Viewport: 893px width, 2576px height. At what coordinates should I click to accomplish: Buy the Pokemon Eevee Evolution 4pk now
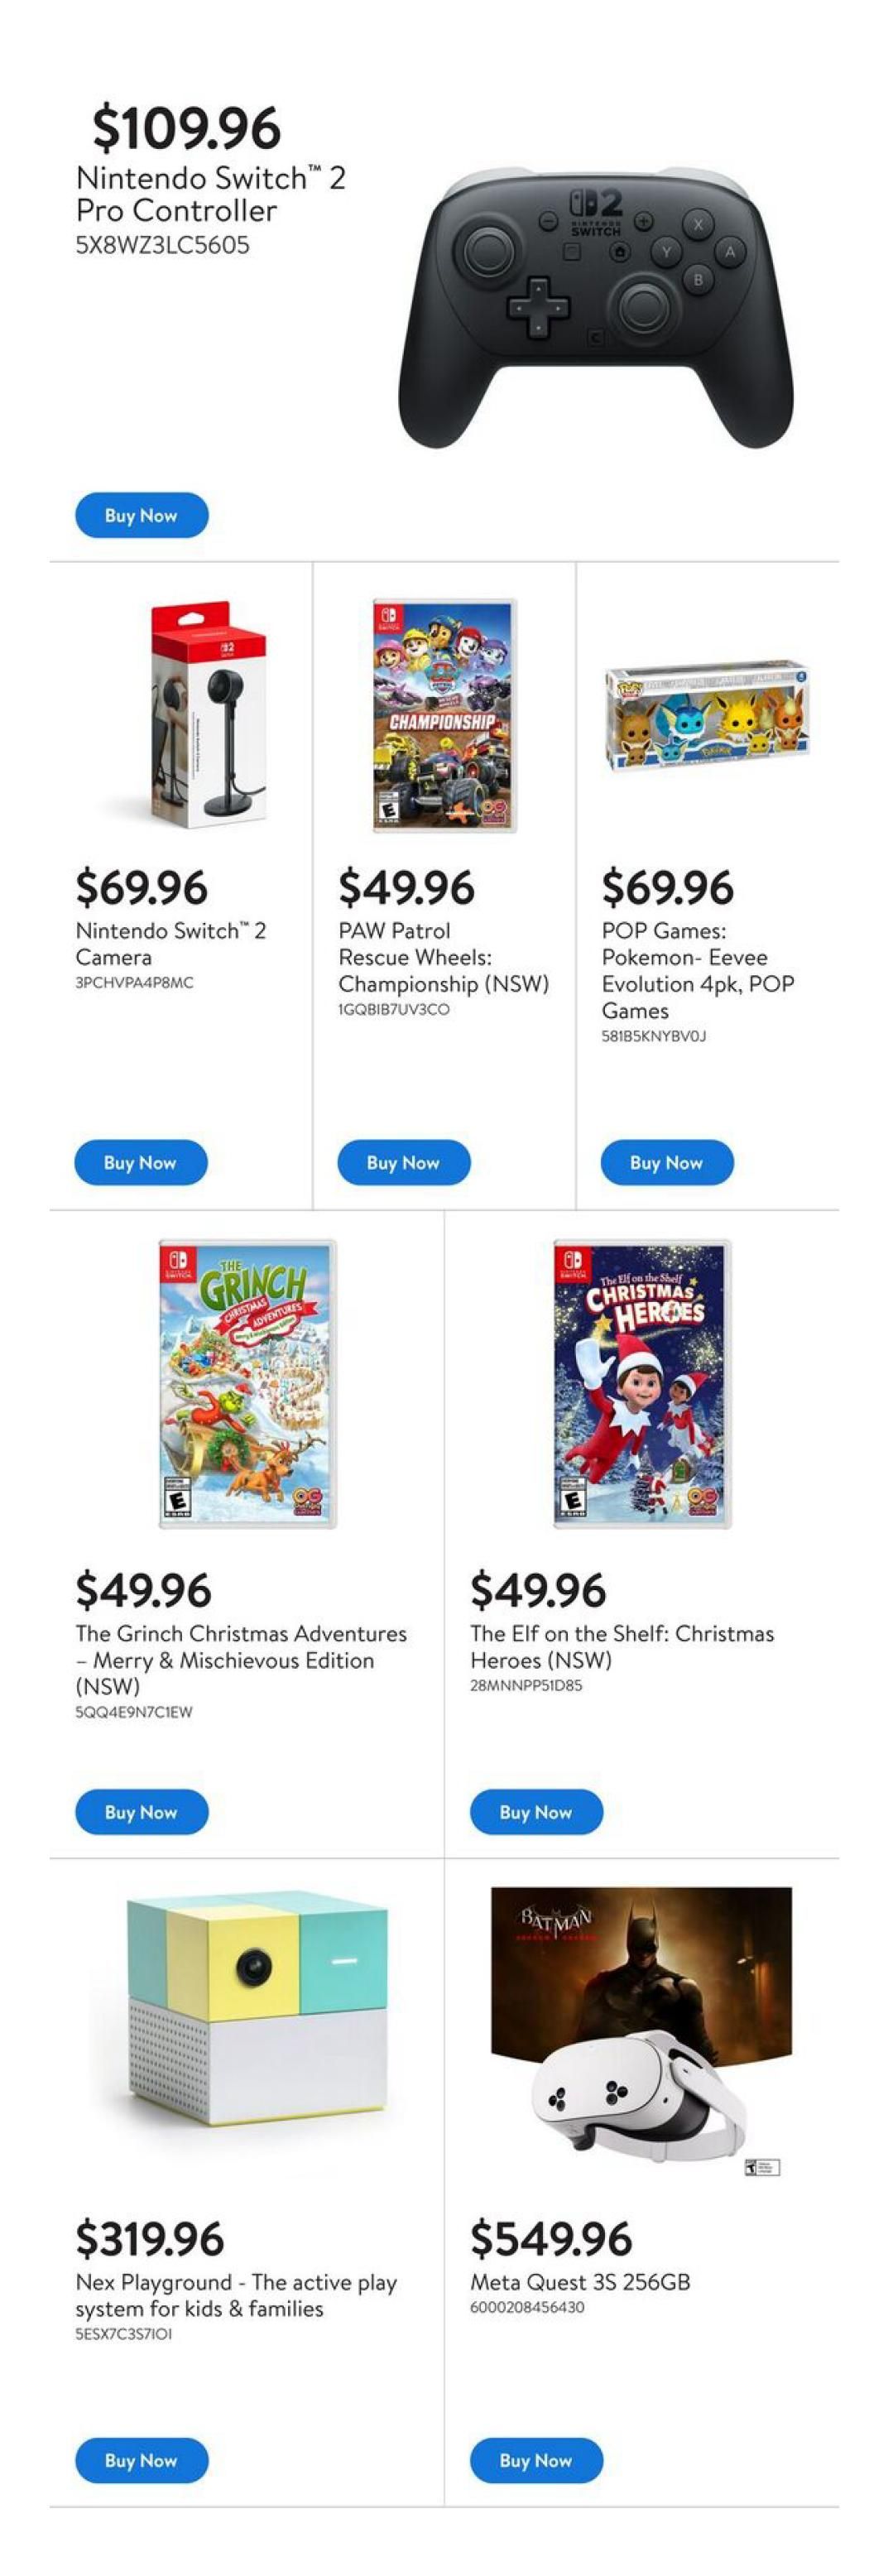point(666,1162)
